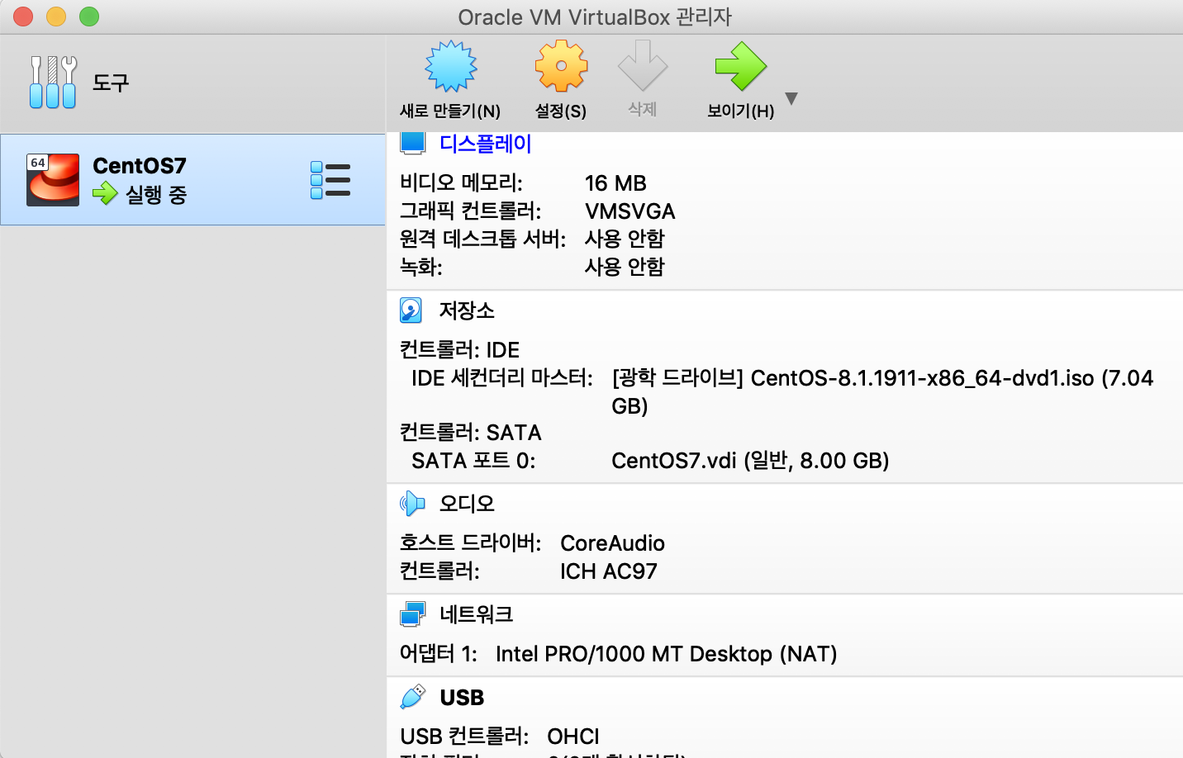The image size is (1183, 758).
Task: Click the 오디오 speaker icon
Action: pyautogui.click(x=412, y=503)
